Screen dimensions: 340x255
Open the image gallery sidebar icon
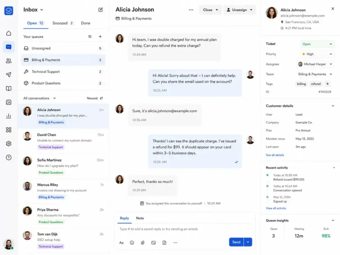[x=9, y=102]
